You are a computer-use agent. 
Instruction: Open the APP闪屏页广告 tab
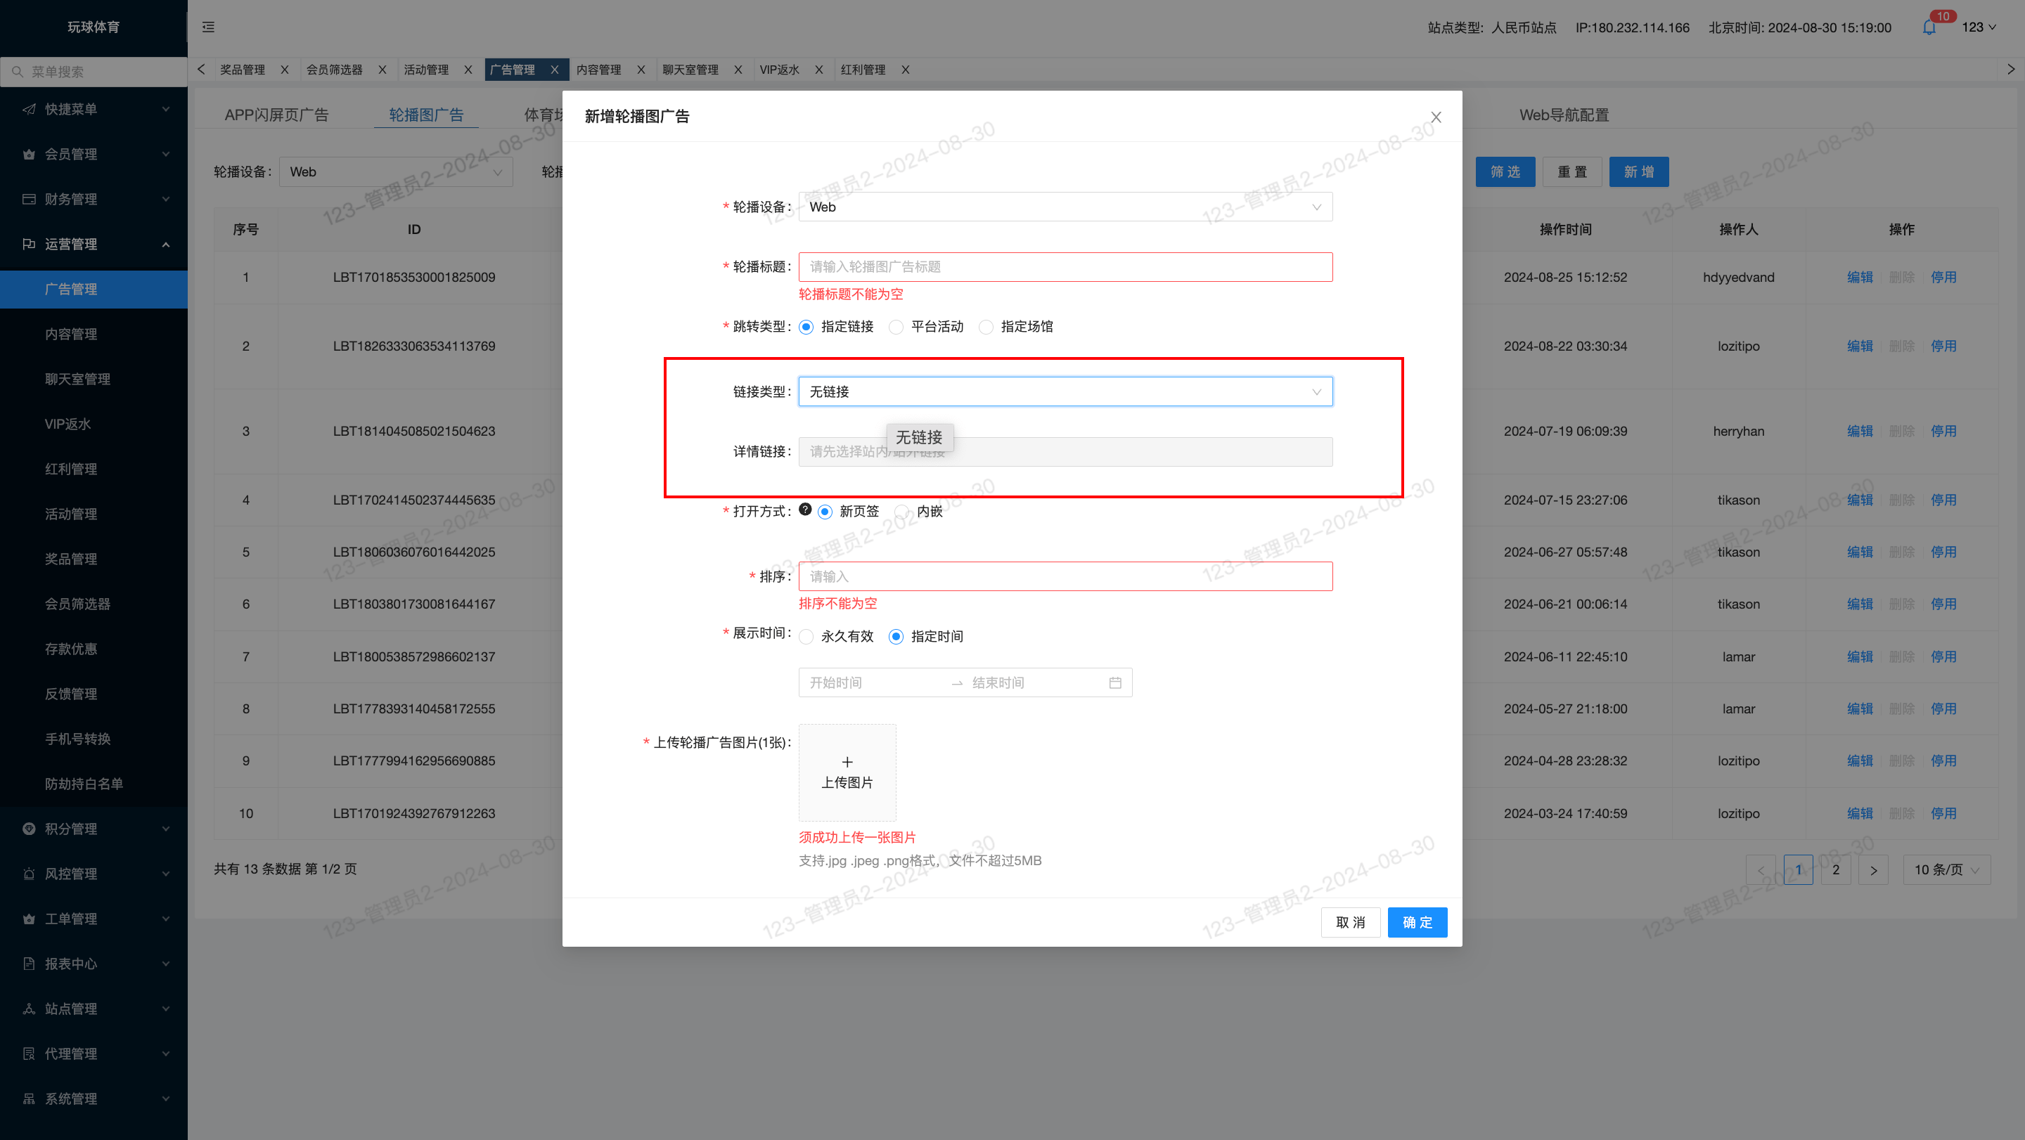tap(277, 115)
